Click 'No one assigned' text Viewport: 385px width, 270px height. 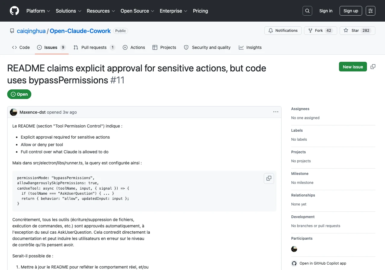(305, 118)
